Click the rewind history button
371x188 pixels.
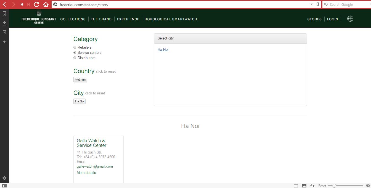coord(22,4)
